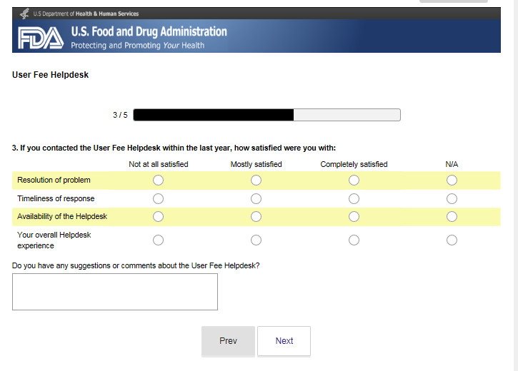Go back with the Prev button

coord(228,341)
